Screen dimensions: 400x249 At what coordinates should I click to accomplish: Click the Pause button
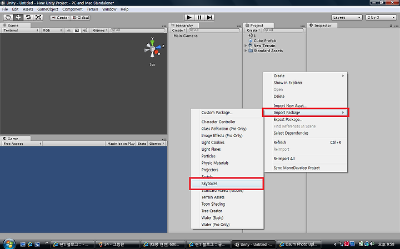pyautogui.click(x=199, y=17)
